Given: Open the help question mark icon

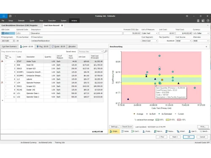Looking at the screenshot, I should pyautogui.click(x=208, y=21).
